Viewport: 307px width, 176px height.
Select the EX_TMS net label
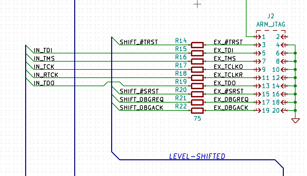click(x=225, y=59)
